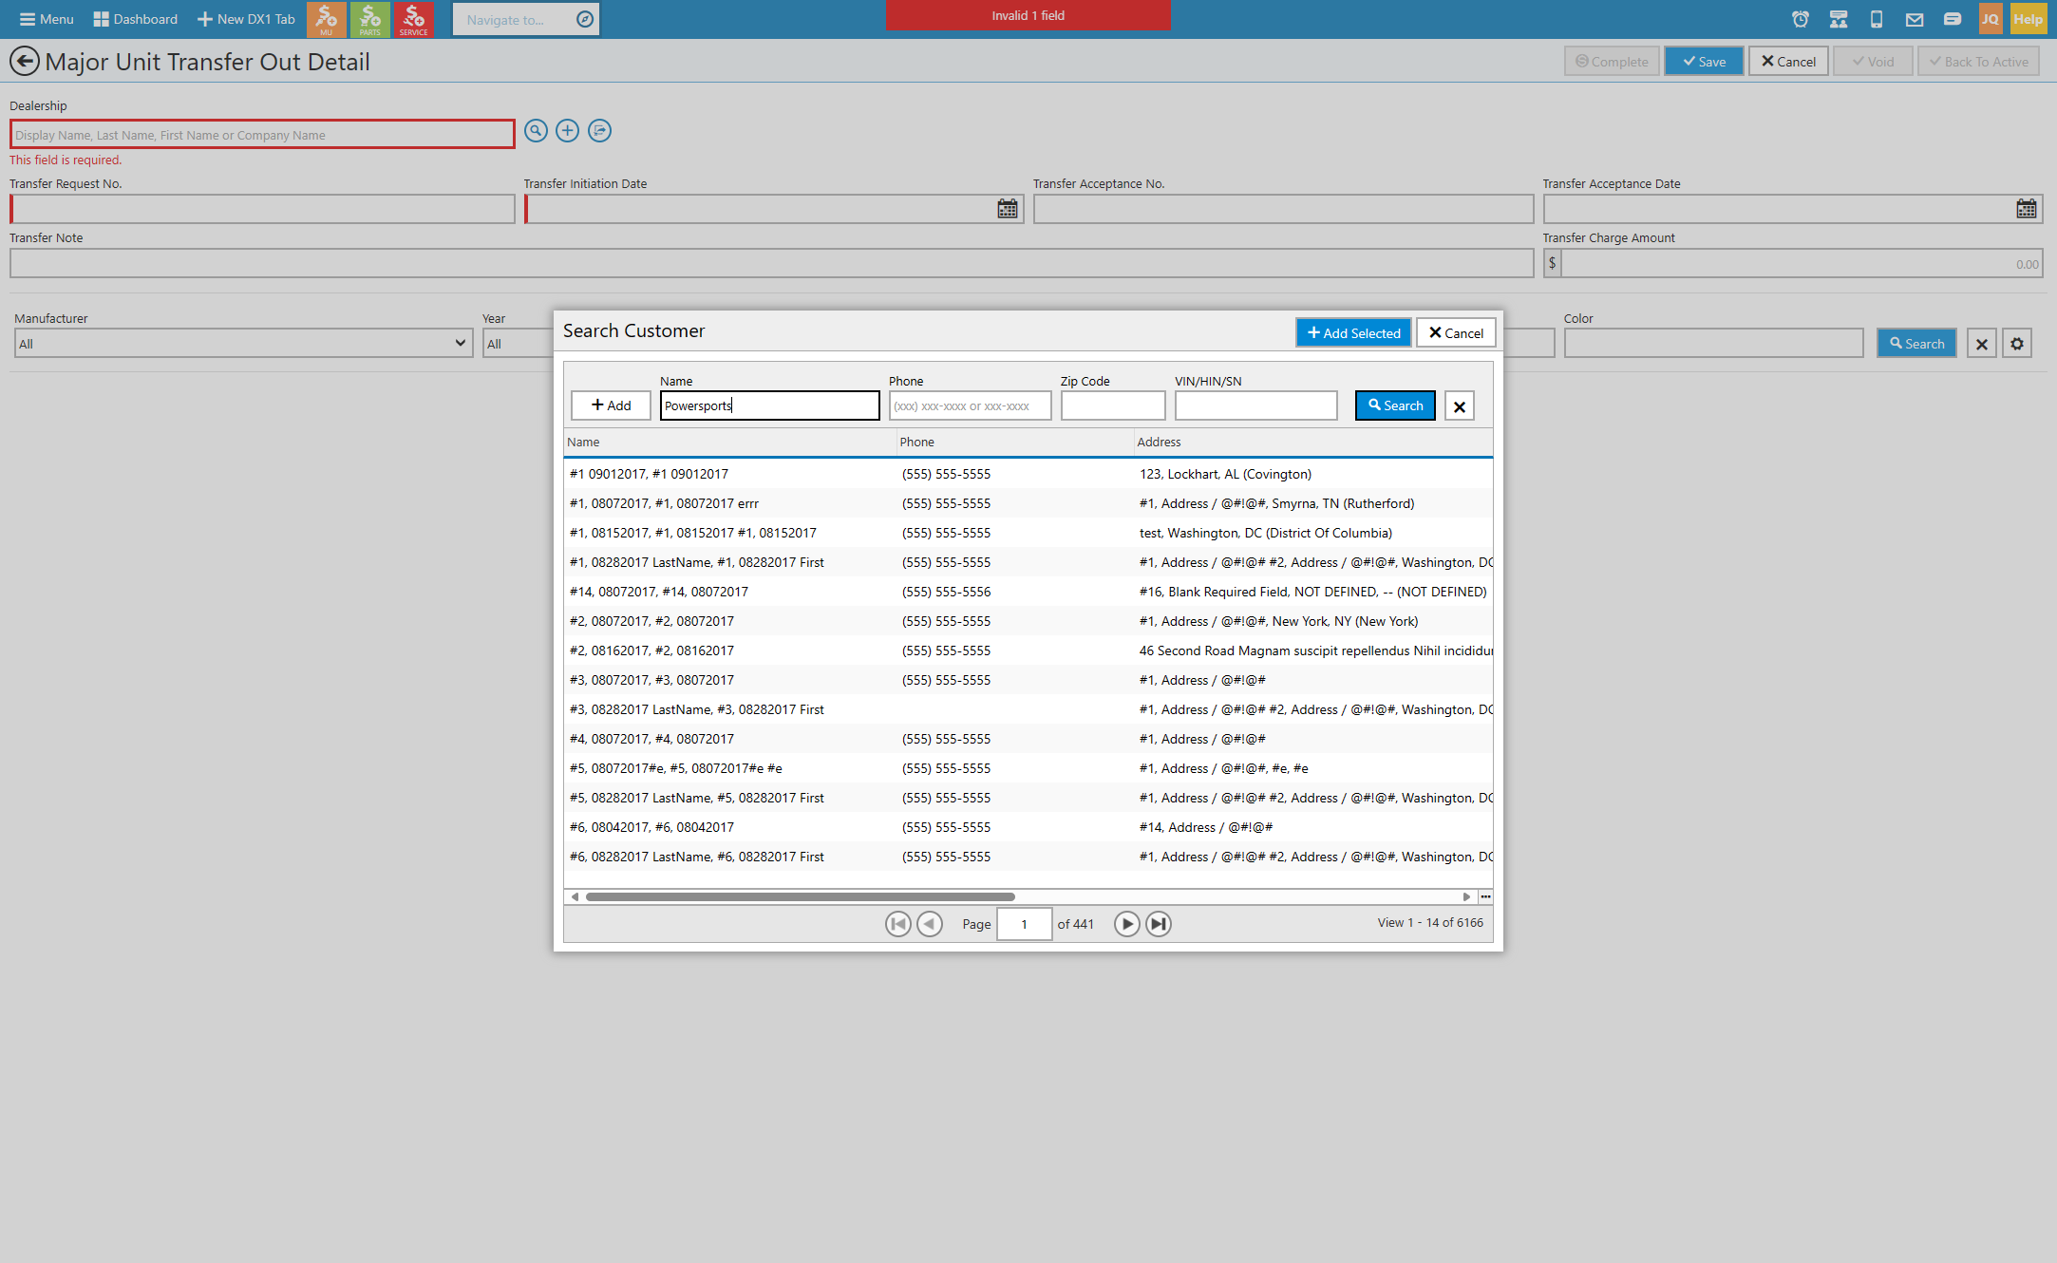Open Transfer Acceptance Date calendar
Screen dimensions: 2057x1263
(x=2026, y=209)
